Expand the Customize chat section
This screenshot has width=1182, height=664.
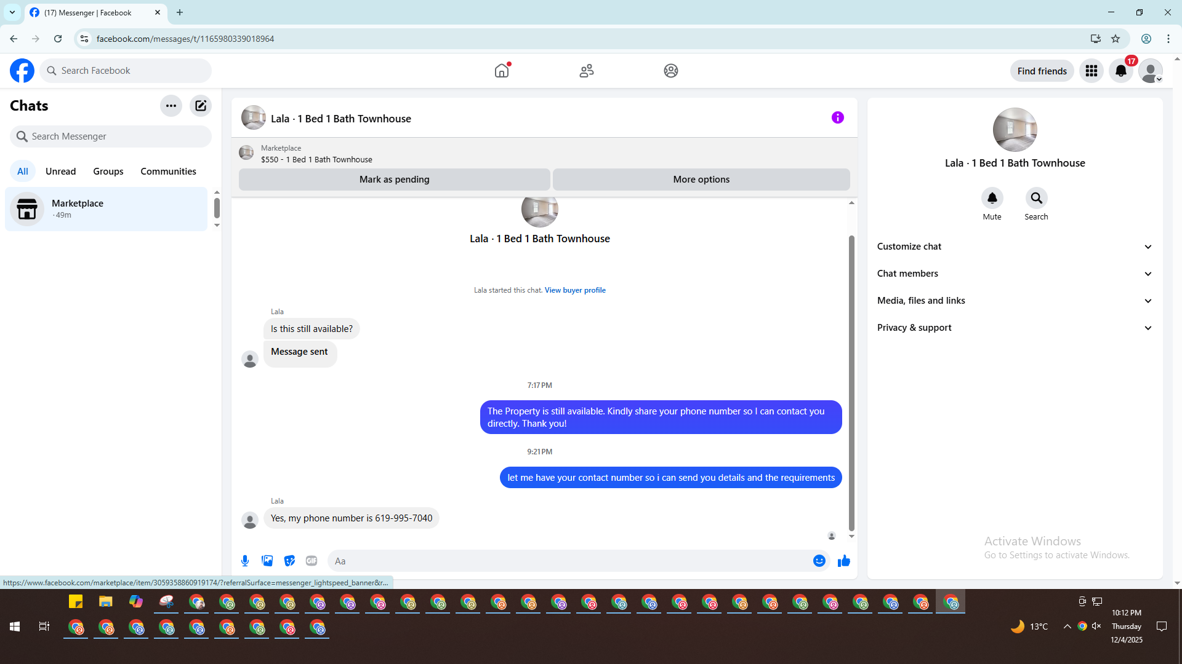[x=1014, y=247]
